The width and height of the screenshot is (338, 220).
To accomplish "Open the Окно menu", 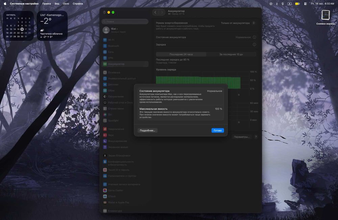I will (x=66, y=4).
